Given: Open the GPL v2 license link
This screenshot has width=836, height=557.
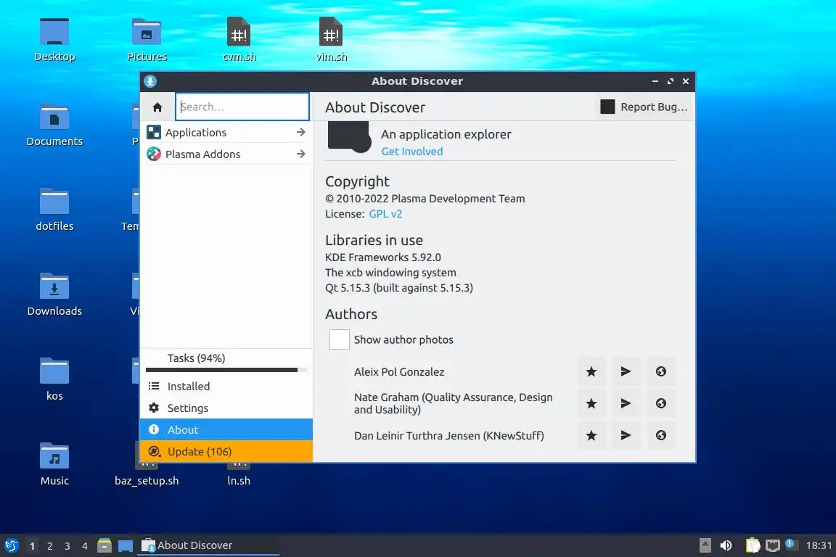Looking at the screenshot, I should tap(385, 214).
